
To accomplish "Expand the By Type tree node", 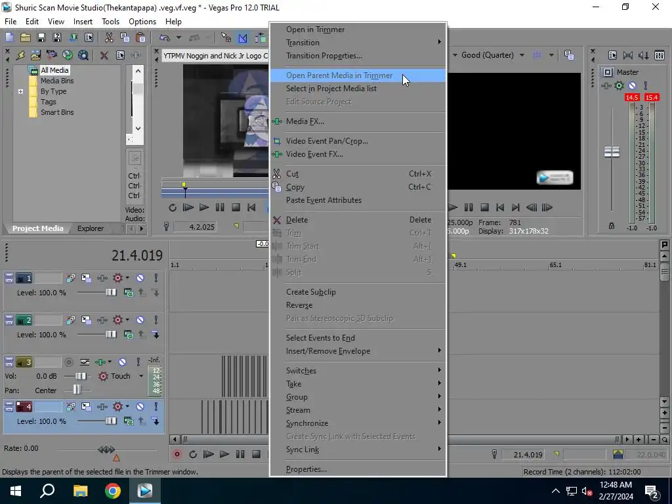I will tap(20, 91).
